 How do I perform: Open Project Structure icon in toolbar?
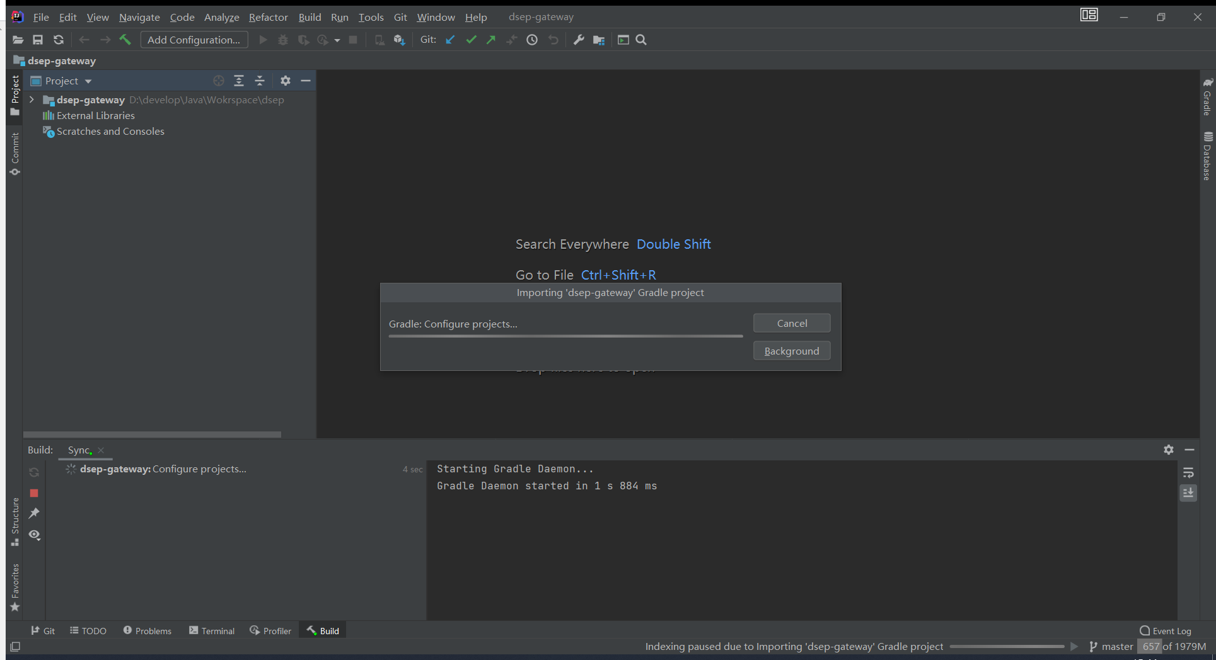point(599,40)
